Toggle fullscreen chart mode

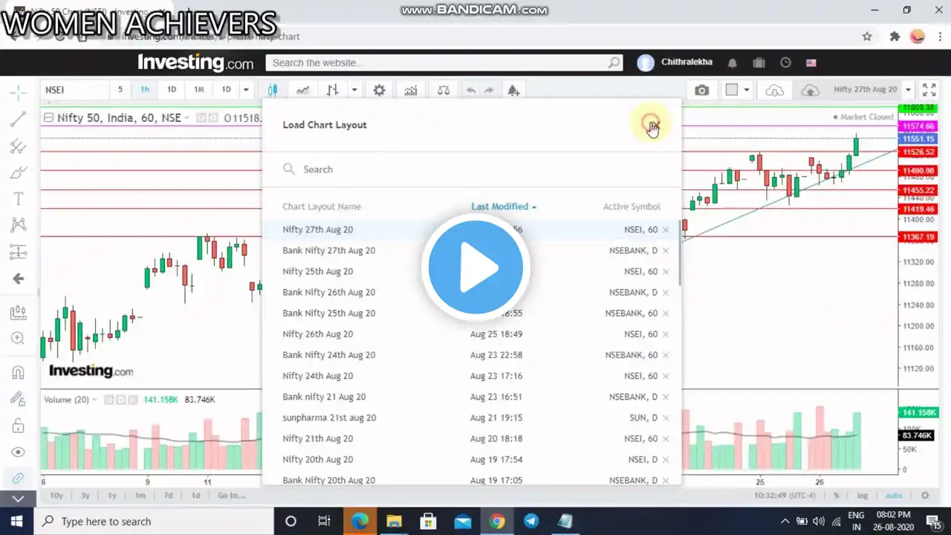click(929, 90)
